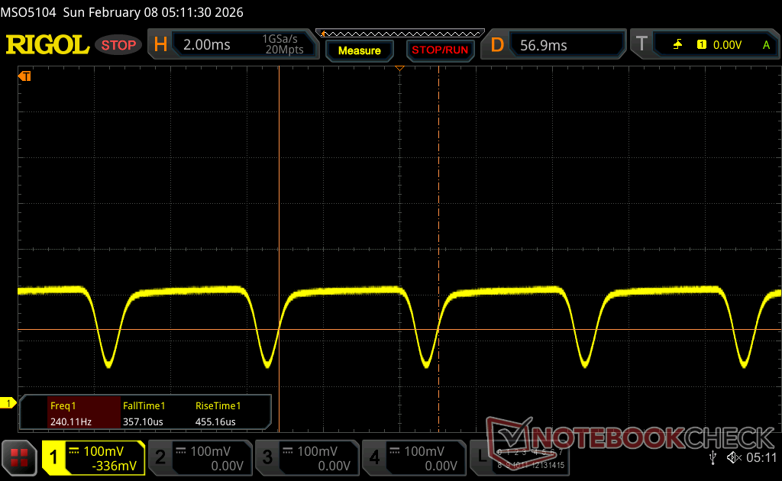Click the USB connection status icon
The height and width of the screenshot is (481, 782).
[713, 457]
